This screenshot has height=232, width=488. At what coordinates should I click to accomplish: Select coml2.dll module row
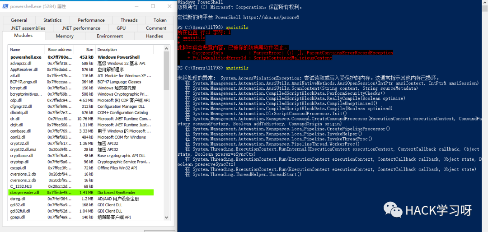(81, 137)
